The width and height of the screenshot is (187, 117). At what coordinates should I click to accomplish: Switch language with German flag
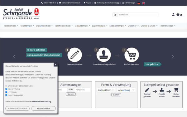(x=139, y=3)
